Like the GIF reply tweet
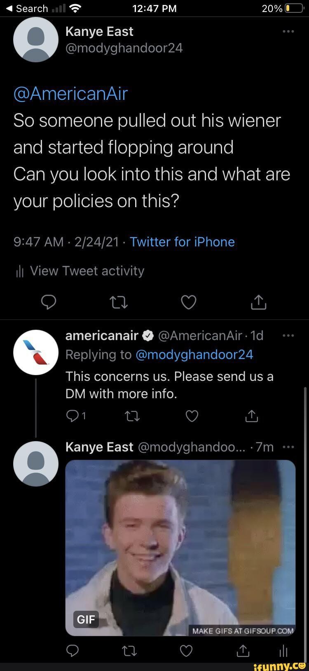The height and width of the screenshot is (671, 309). point(187,651)
